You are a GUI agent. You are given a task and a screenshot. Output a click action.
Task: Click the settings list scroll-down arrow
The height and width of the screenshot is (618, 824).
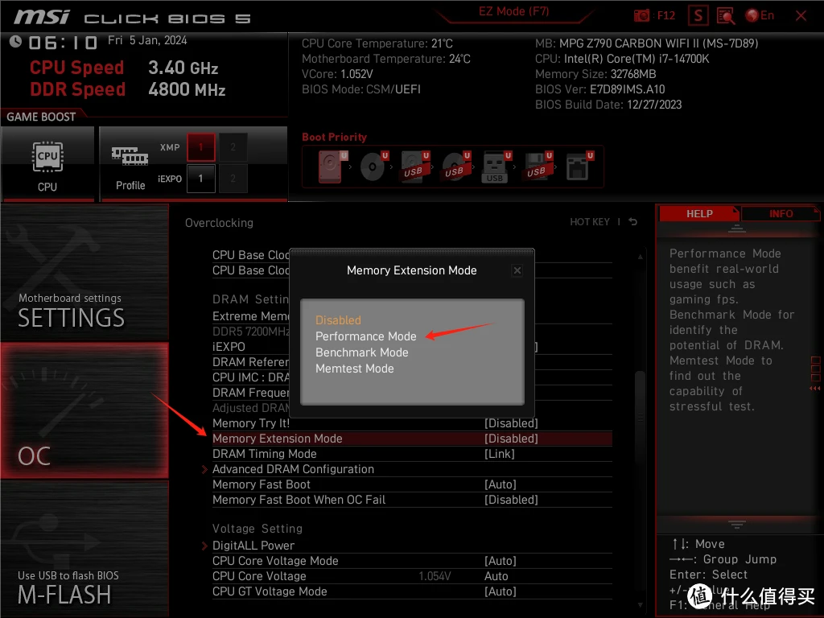(x=640, y=605)
